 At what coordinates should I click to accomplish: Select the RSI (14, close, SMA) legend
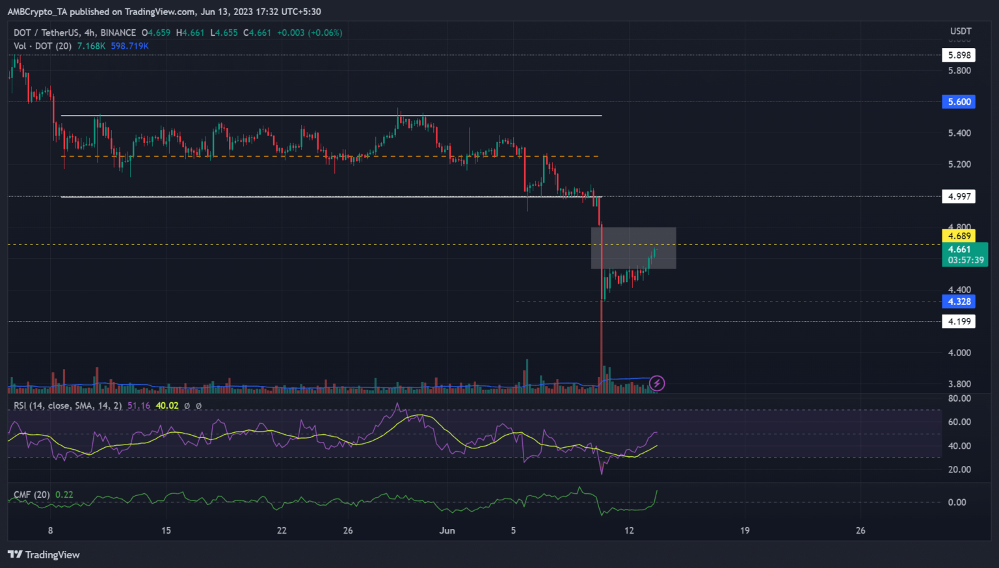coord(68,406)
